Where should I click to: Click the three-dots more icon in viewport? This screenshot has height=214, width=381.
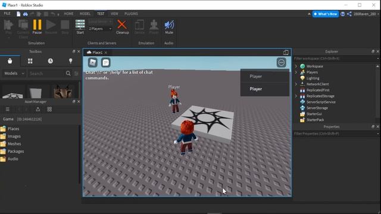tap(281, 62)
